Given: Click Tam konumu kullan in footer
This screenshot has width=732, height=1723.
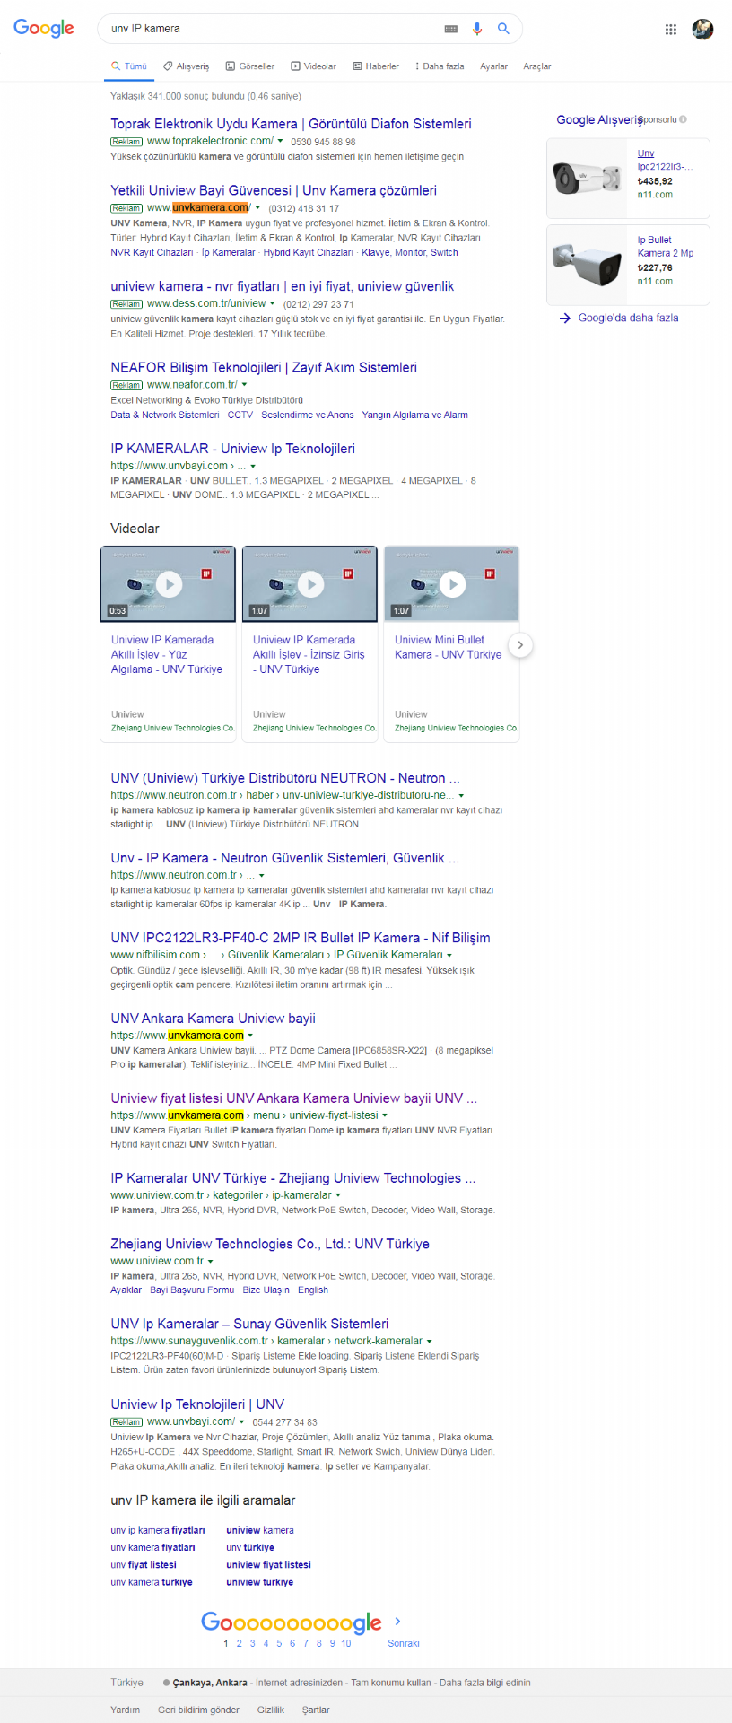Looking at the screenshot, I should point(391,1683).
